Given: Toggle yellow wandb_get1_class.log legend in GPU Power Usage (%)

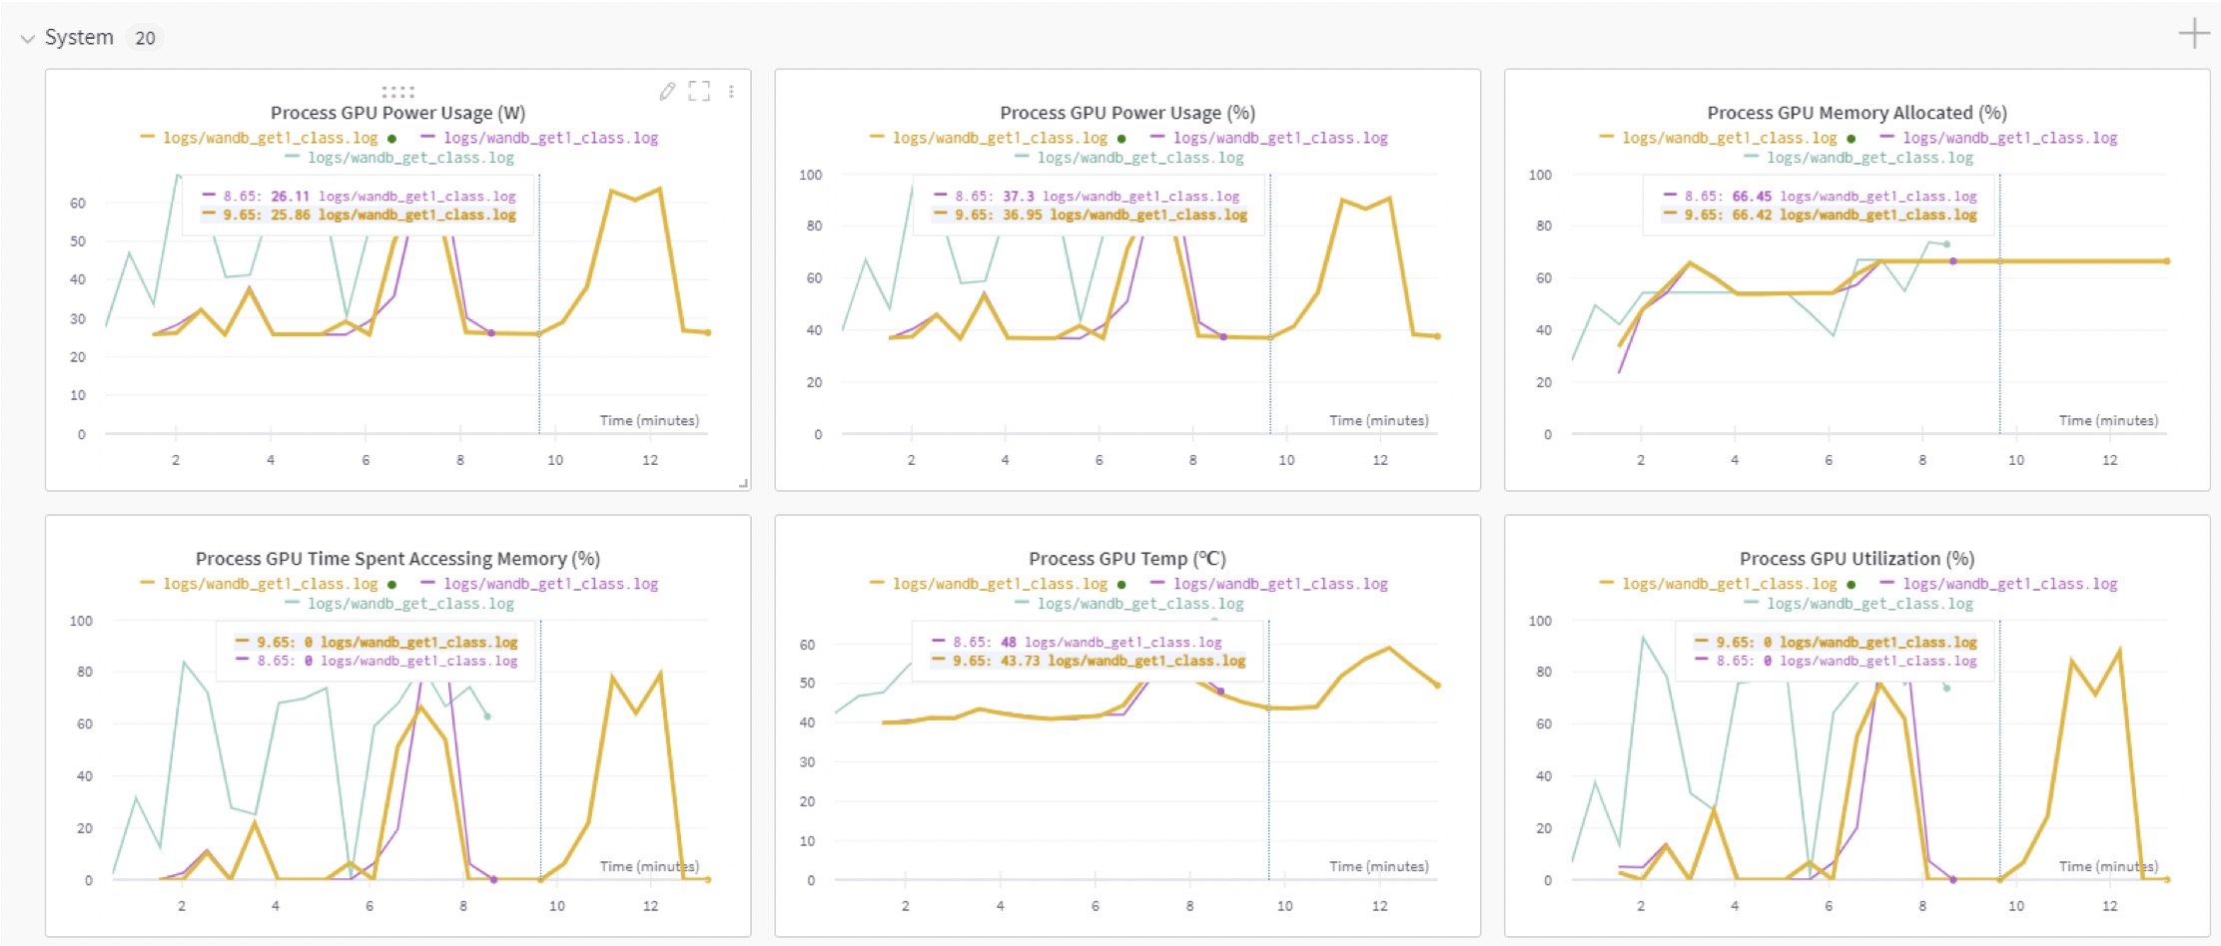Looking at the screenshot, I should coord(989,138).
